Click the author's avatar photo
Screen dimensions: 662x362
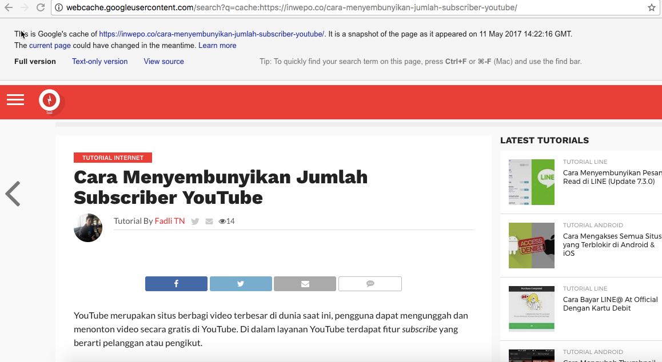(88, 228)
